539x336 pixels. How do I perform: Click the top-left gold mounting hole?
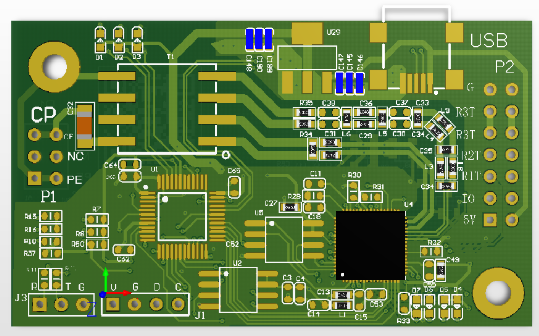(54, 67)
